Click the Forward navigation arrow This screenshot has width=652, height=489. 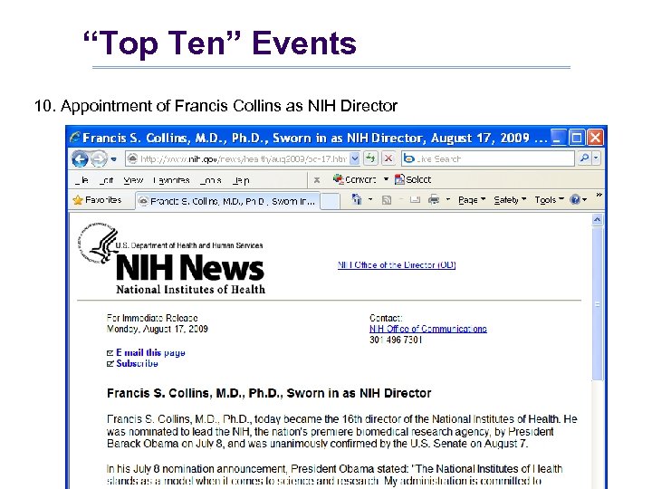tap(99, 158)
